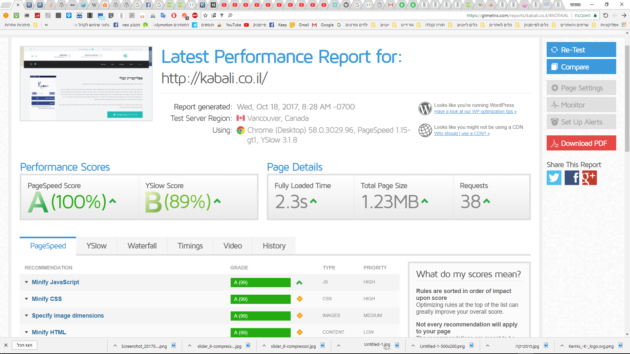Screen dimensions: 630x354
Task: Open options arrow for Kernix_-K-_logo.svg.png download
Action: point(562,346)
